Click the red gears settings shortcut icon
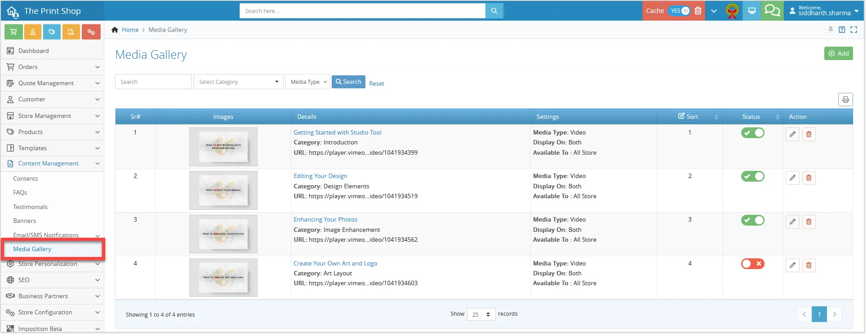 pos(91,32)
